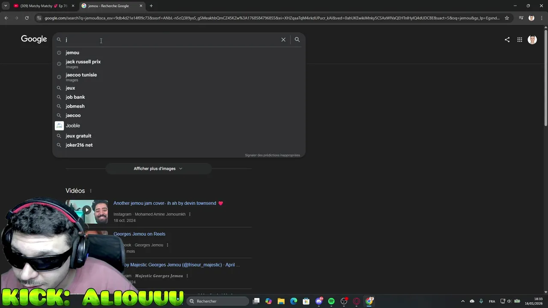Launch Copilot from the taskbar
The height and width of the screenshot is (308, 548).
click(268, 301)
